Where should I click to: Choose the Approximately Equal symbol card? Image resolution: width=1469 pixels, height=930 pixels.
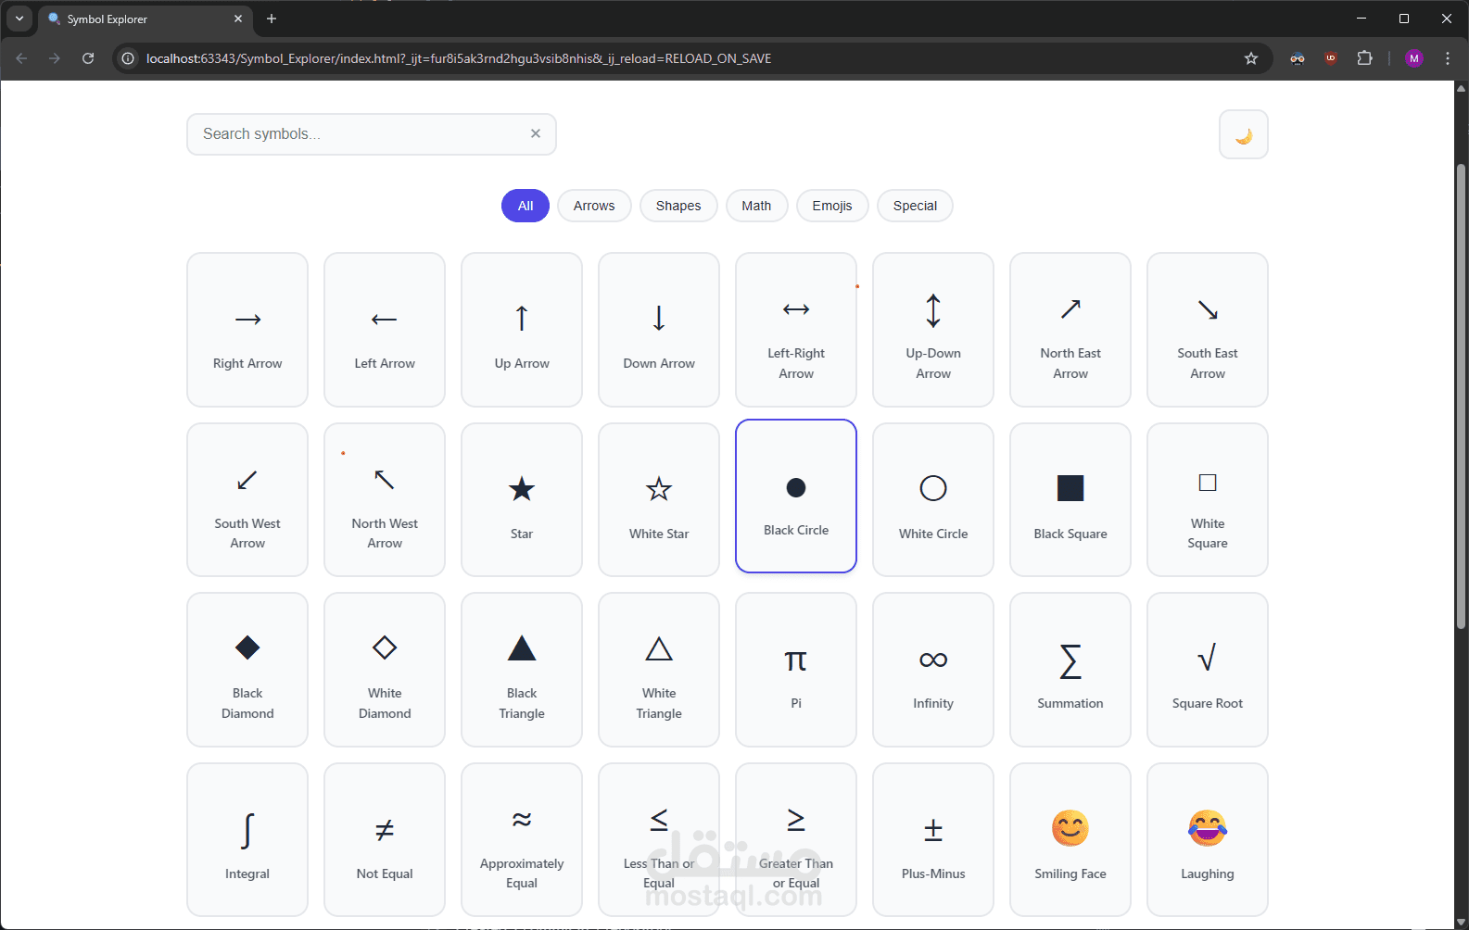[522, 840]
